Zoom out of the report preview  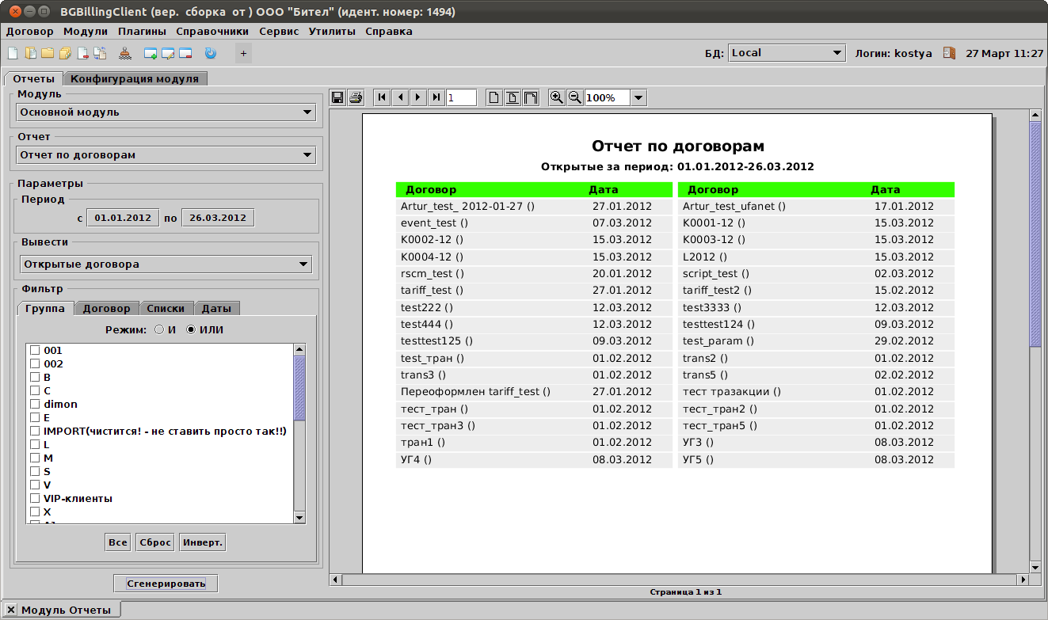pos(575,97)
